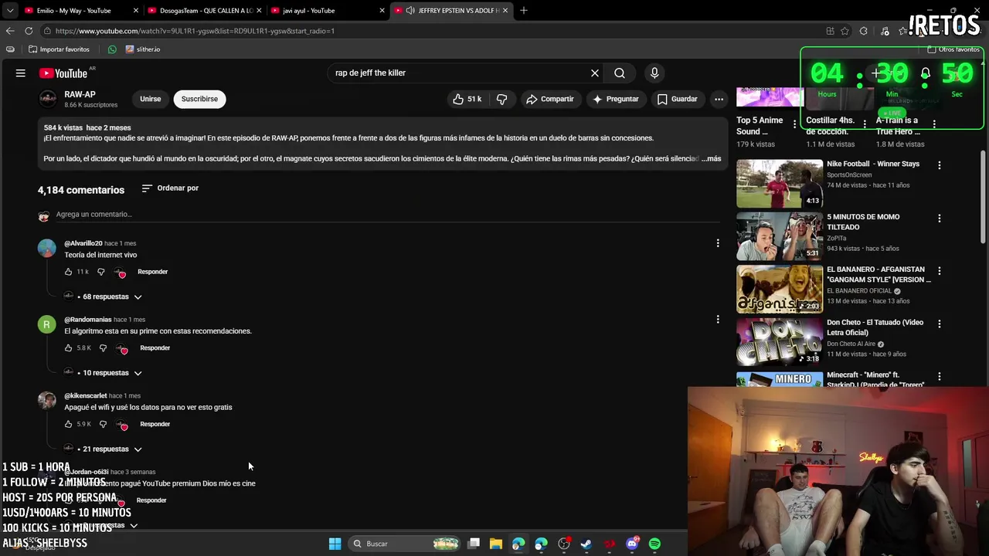Clear the search box with the X
989x556 pixels.
[595, 73]
